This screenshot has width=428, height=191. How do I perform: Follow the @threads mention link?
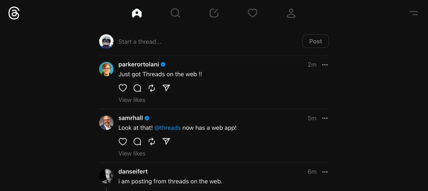tap(167, 128)
